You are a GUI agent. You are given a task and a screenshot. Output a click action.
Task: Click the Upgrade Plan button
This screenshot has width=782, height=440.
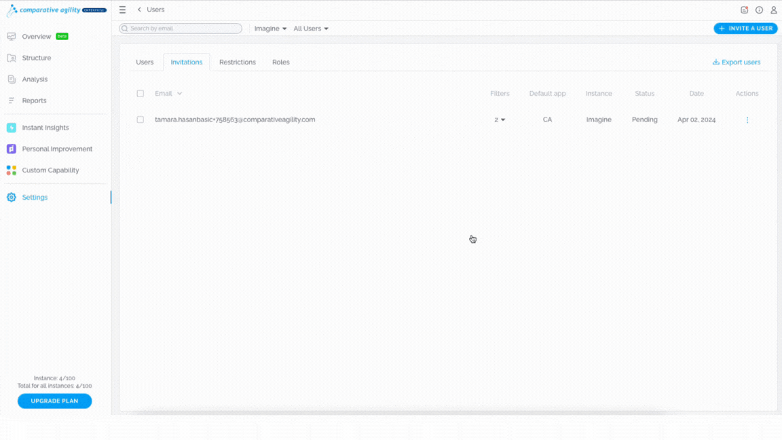click(x=54, y=401)
